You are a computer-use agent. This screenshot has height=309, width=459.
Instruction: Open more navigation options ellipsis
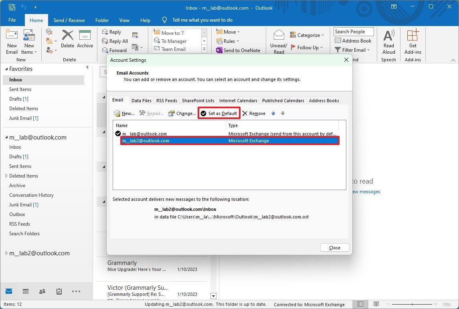(x=76, y=291)
